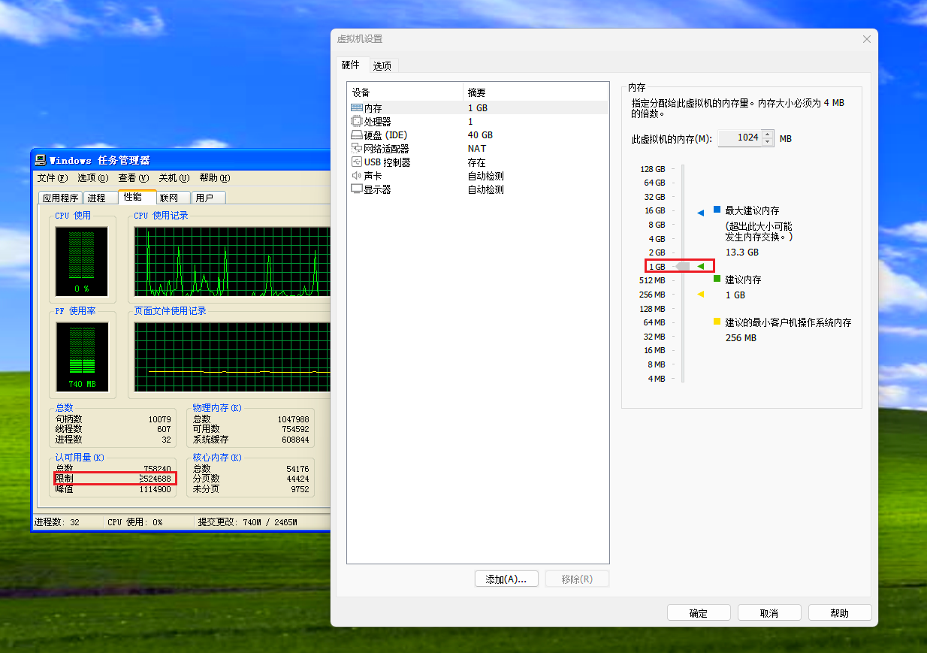Screen dimensions: 927x653
Task: Select the 硬盘 (IDE) hard disk icon
Action: pyautogui.click(x=357, y=135)
